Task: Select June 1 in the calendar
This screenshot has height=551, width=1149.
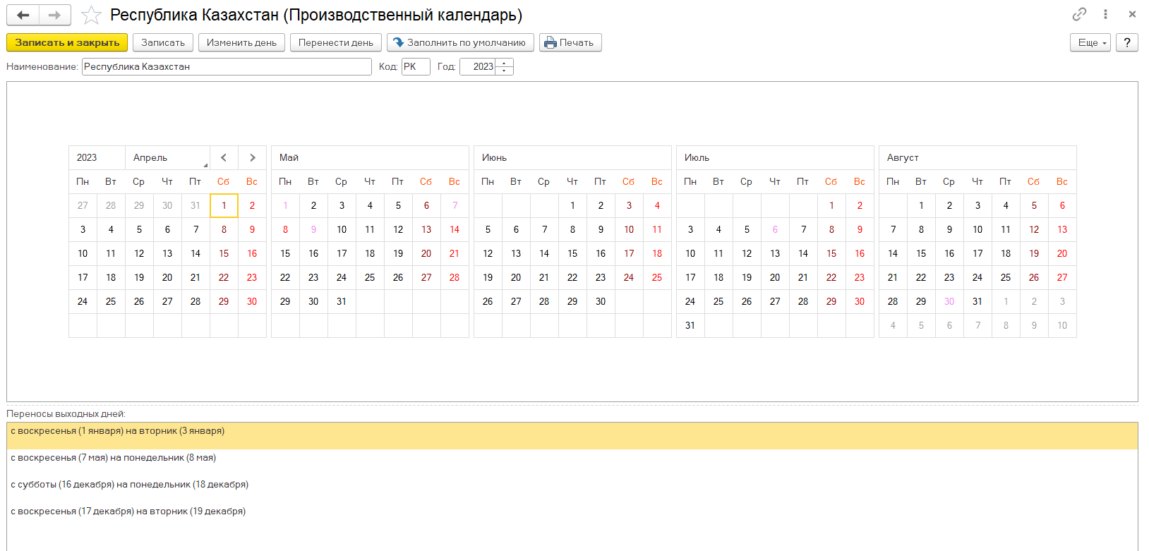Action: pos(572,205)
